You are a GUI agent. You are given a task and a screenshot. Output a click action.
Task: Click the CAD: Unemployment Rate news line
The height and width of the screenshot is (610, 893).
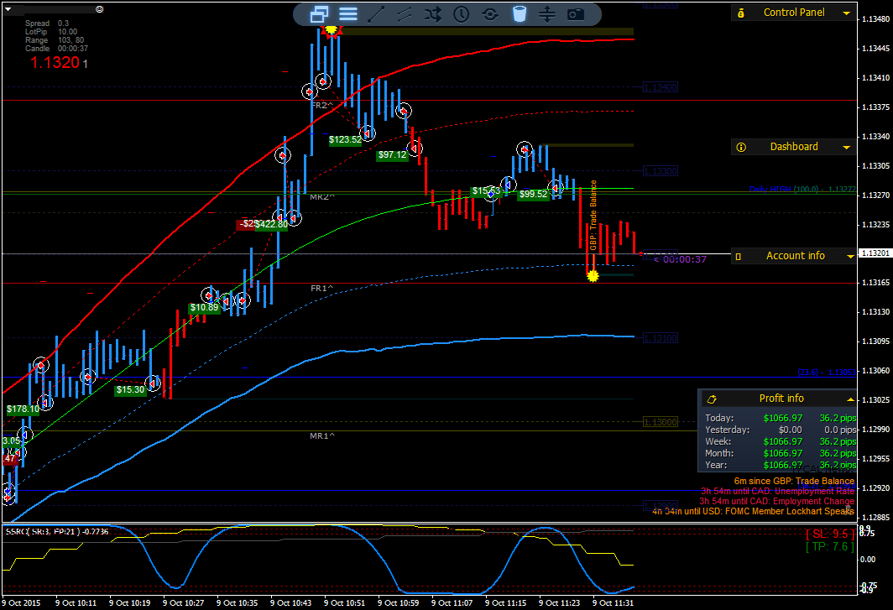click(777, 491)
